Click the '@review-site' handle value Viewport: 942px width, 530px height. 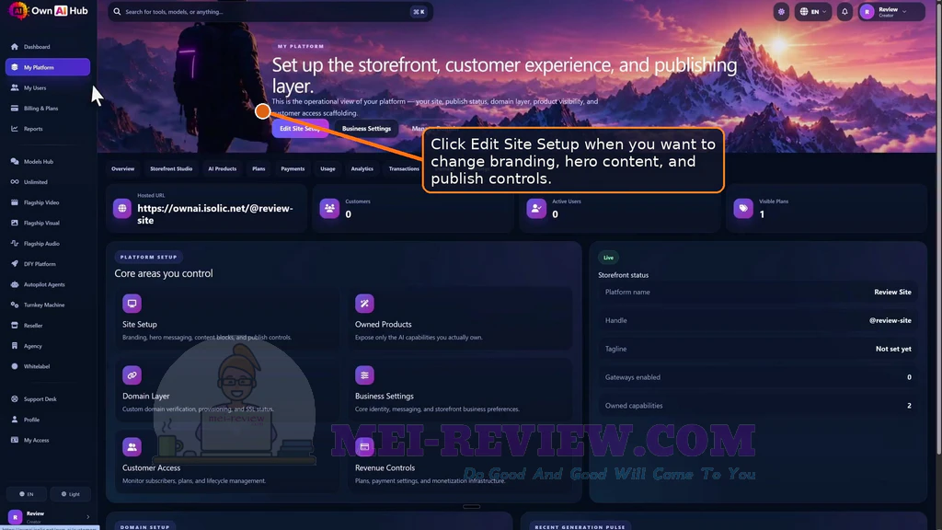890,320
